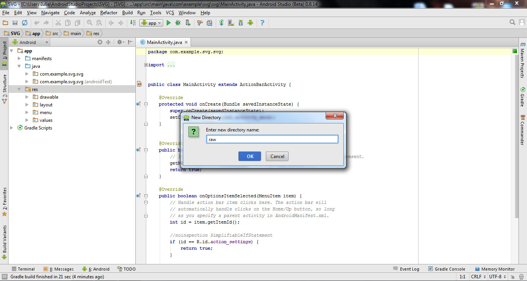Close the MainActivity.java tab
The width and height of the screenshot is (527, 281).
pyautogui.click(x=186, y=43)
